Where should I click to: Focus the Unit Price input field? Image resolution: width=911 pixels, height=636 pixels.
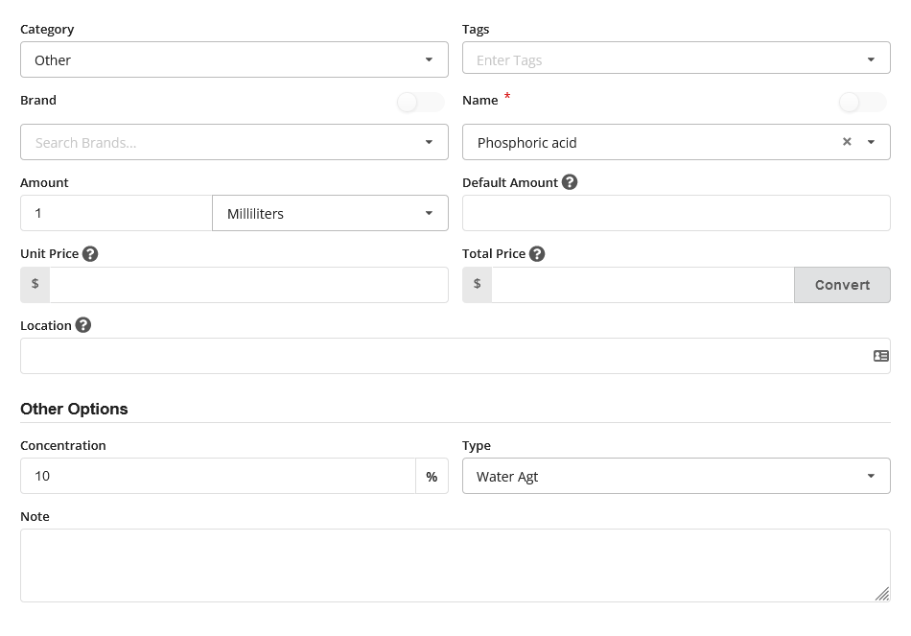(248, 285)
